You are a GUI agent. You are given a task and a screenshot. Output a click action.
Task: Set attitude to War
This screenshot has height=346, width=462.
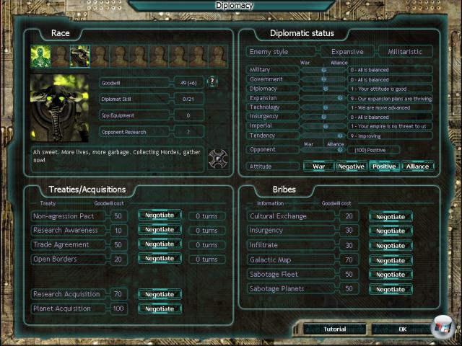[x=318, y=167]
